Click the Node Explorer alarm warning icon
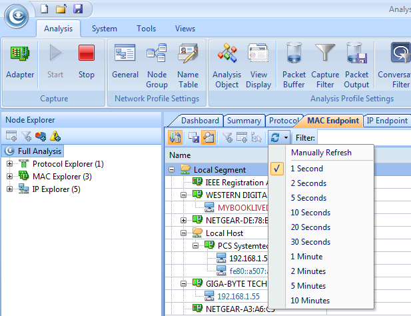 point(55,136)
